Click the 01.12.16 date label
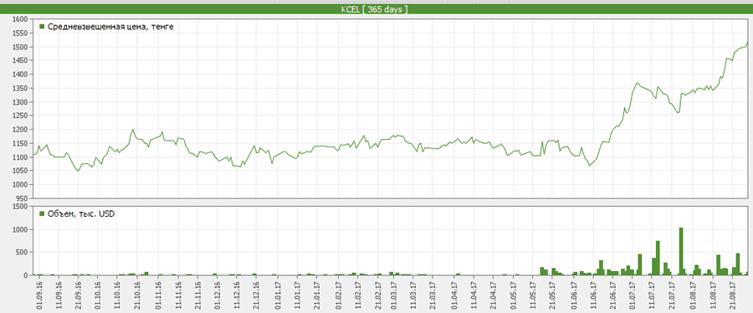This screenshot has width=753, height=313. click(218, 295)
